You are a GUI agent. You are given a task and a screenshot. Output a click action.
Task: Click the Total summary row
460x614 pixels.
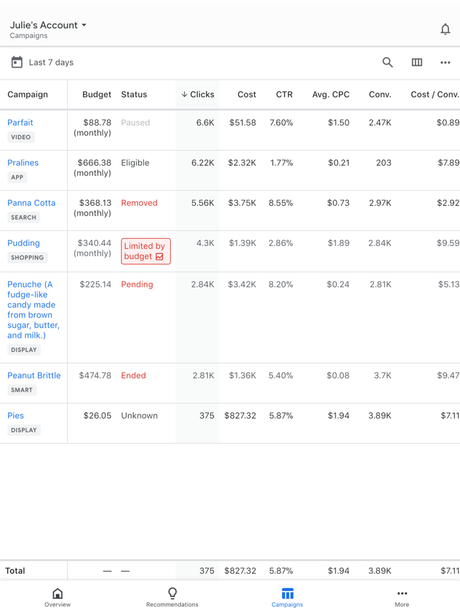[x=15, y=571]
